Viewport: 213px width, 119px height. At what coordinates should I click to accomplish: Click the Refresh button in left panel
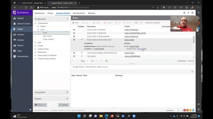(x=64, y=105)
